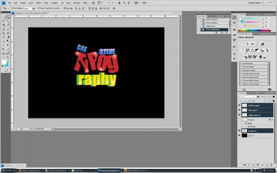Open the Filter menu
This screenshot has height=173, width=277.
pyautogui.click(x=46, y=3)
